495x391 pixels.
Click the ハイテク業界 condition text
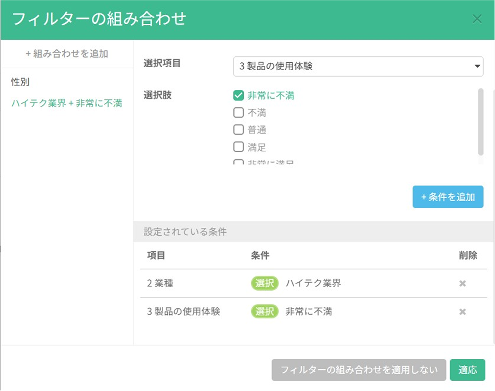pos(313,283)
